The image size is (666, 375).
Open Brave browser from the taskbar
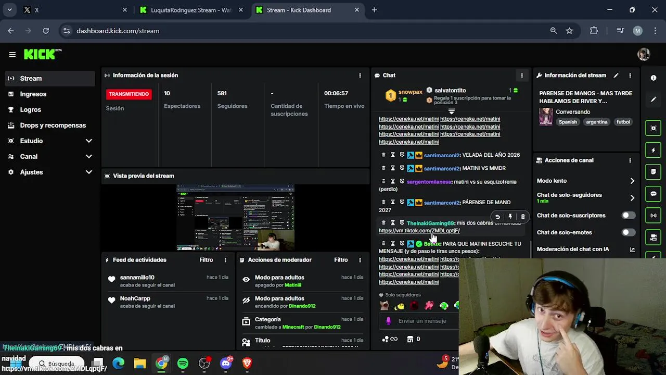(247, 363)
